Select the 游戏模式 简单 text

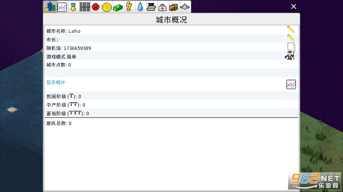point(61,57)
